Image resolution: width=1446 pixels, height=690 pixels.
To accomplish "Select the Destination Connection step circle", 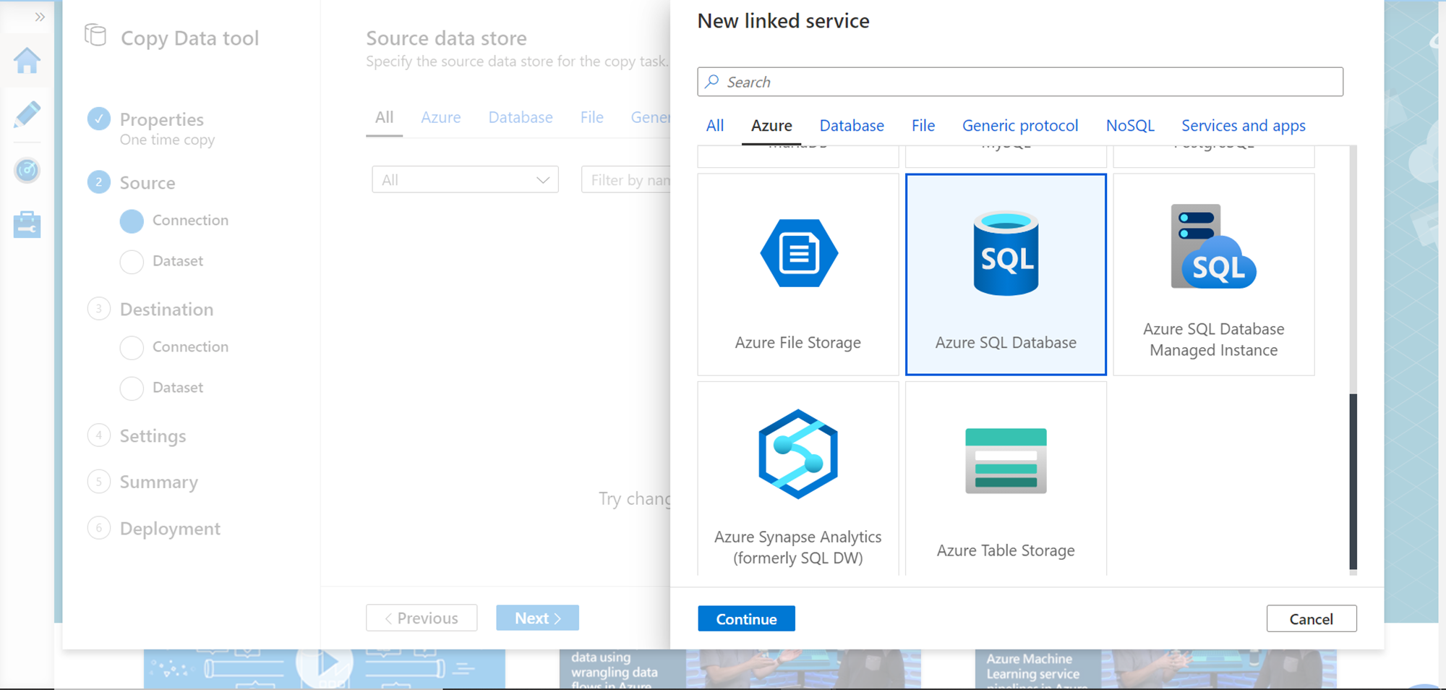I will point(132,347).
